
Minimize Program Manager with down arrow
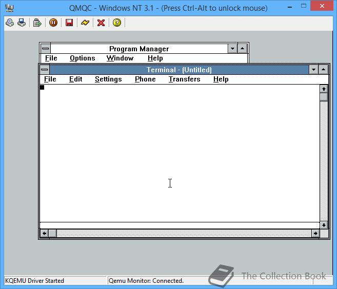click(232, 49)
